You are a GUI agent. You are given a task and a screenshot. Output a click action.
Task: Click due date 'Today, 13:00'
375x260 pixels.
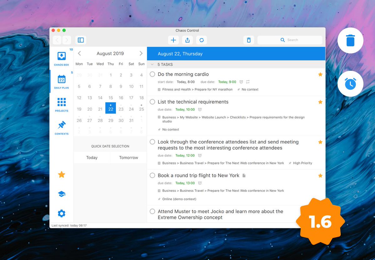pos(185,183)
